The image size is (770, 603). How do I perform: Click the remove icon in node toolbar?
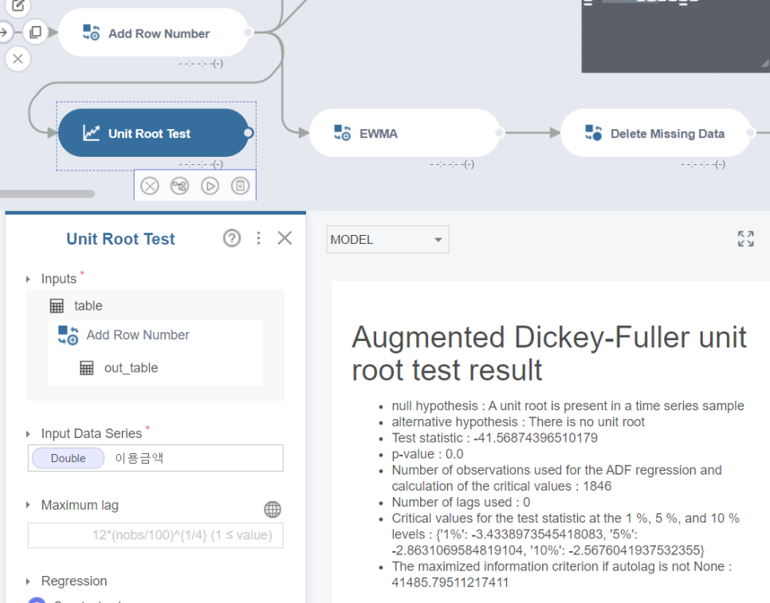pyautogui.click(x=150, y=186)
